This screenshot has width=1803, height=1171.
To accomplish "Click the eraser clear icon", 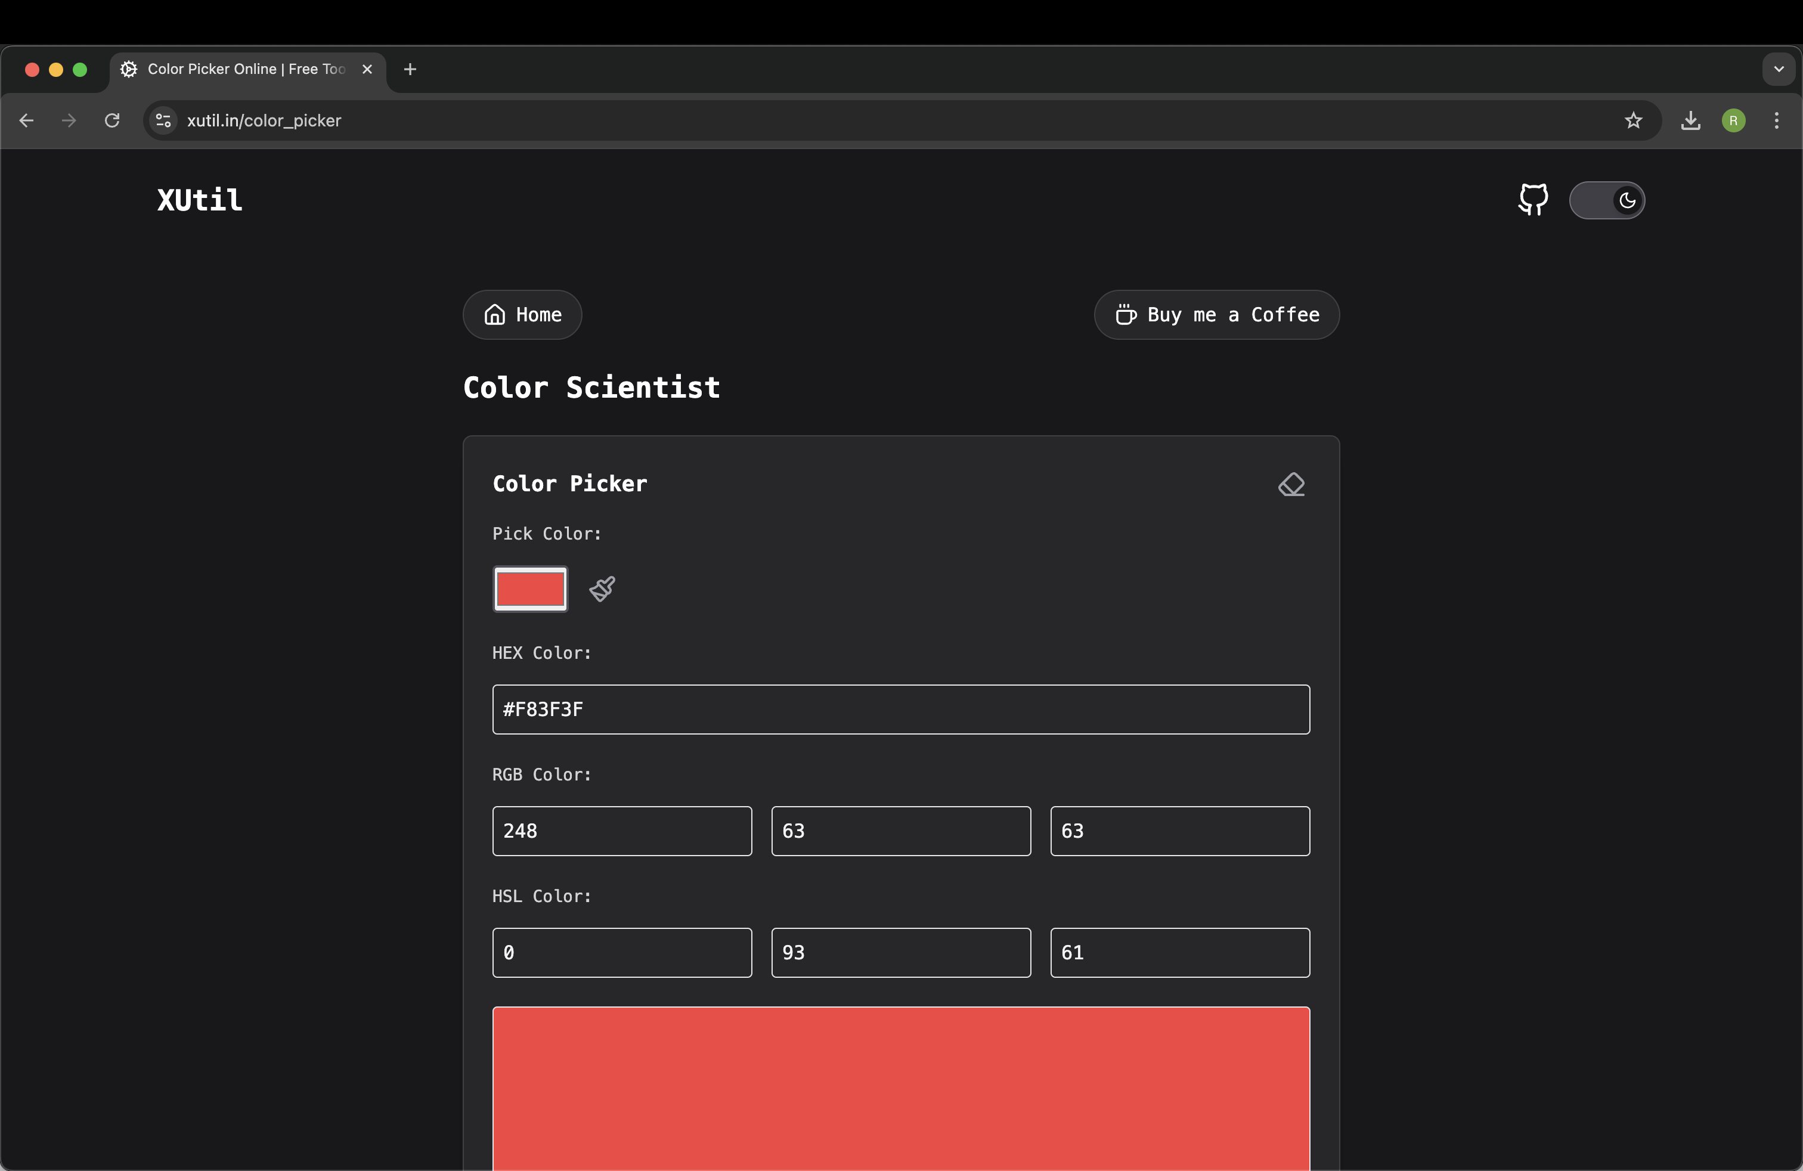I will click(1291, 484).
